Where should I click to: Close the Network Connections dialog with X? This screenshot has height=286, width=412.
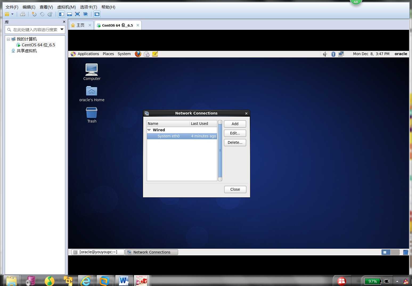tap(246, 113)
